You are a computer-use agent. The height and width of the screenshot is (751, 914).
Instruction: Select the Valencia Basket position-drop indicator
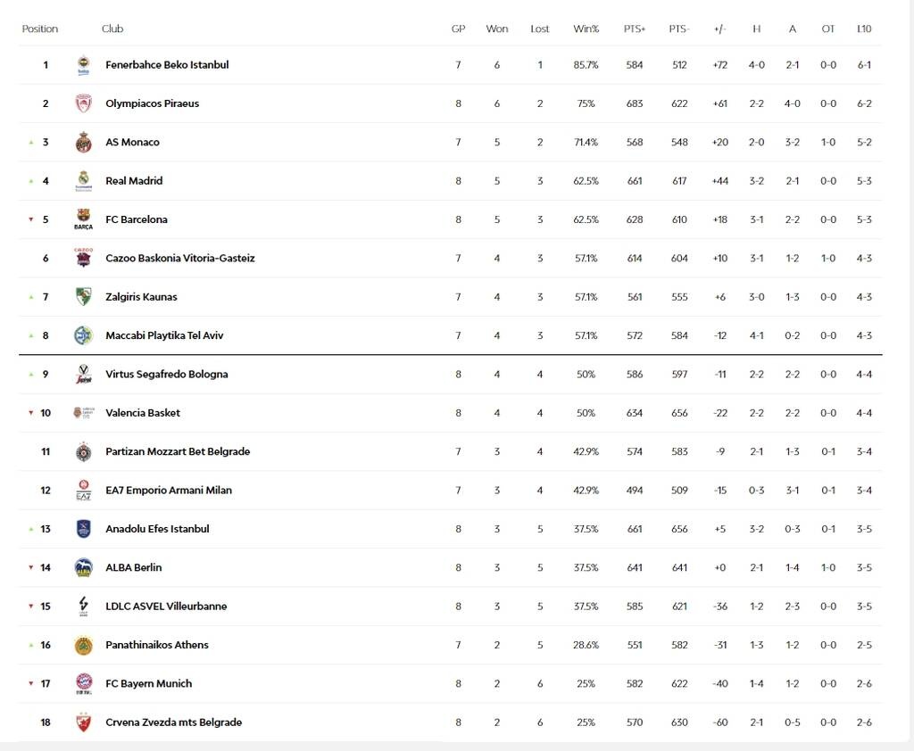click(x=29, y=412)
